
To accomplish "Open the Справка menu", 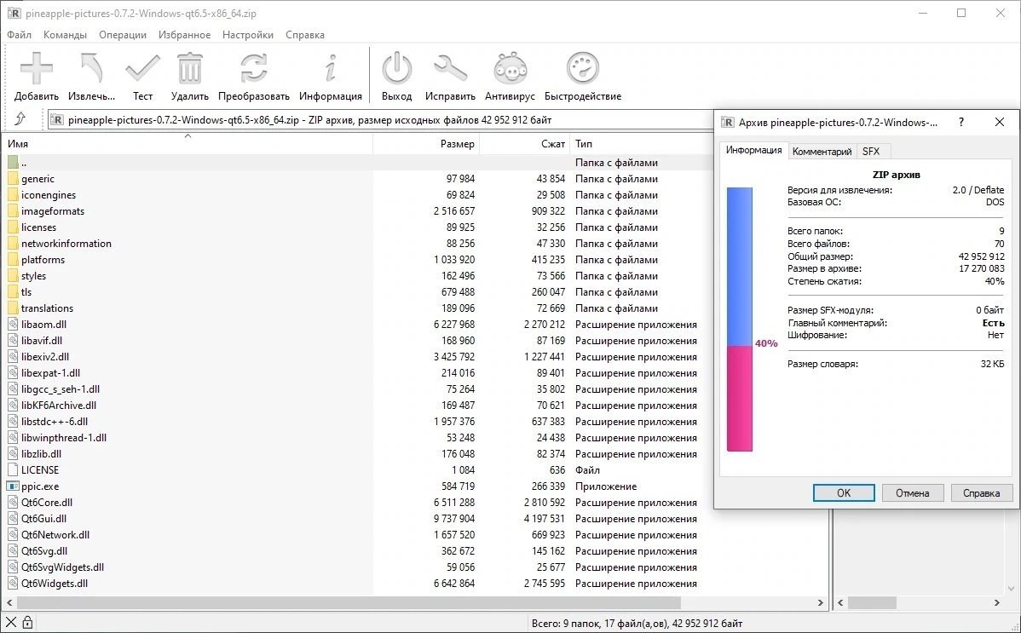I will (305, 35).
